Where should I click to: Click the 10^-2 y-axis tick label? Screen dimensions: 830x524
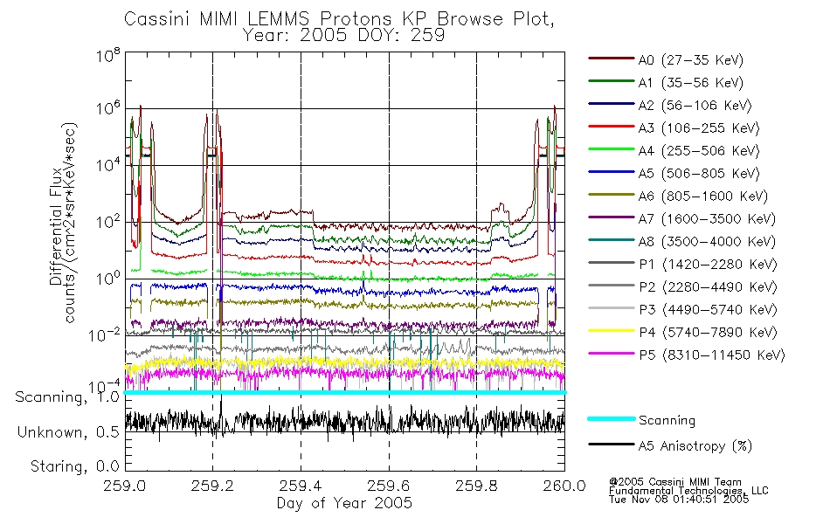[105, 335]
